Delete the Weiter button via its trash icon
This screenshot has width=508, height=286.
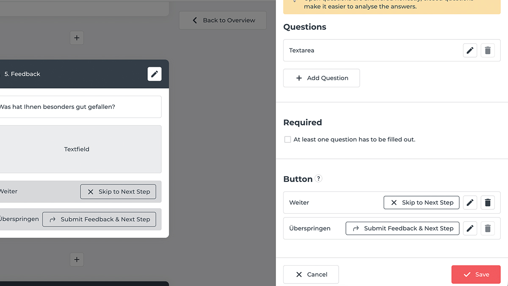(x=488, y=203)
